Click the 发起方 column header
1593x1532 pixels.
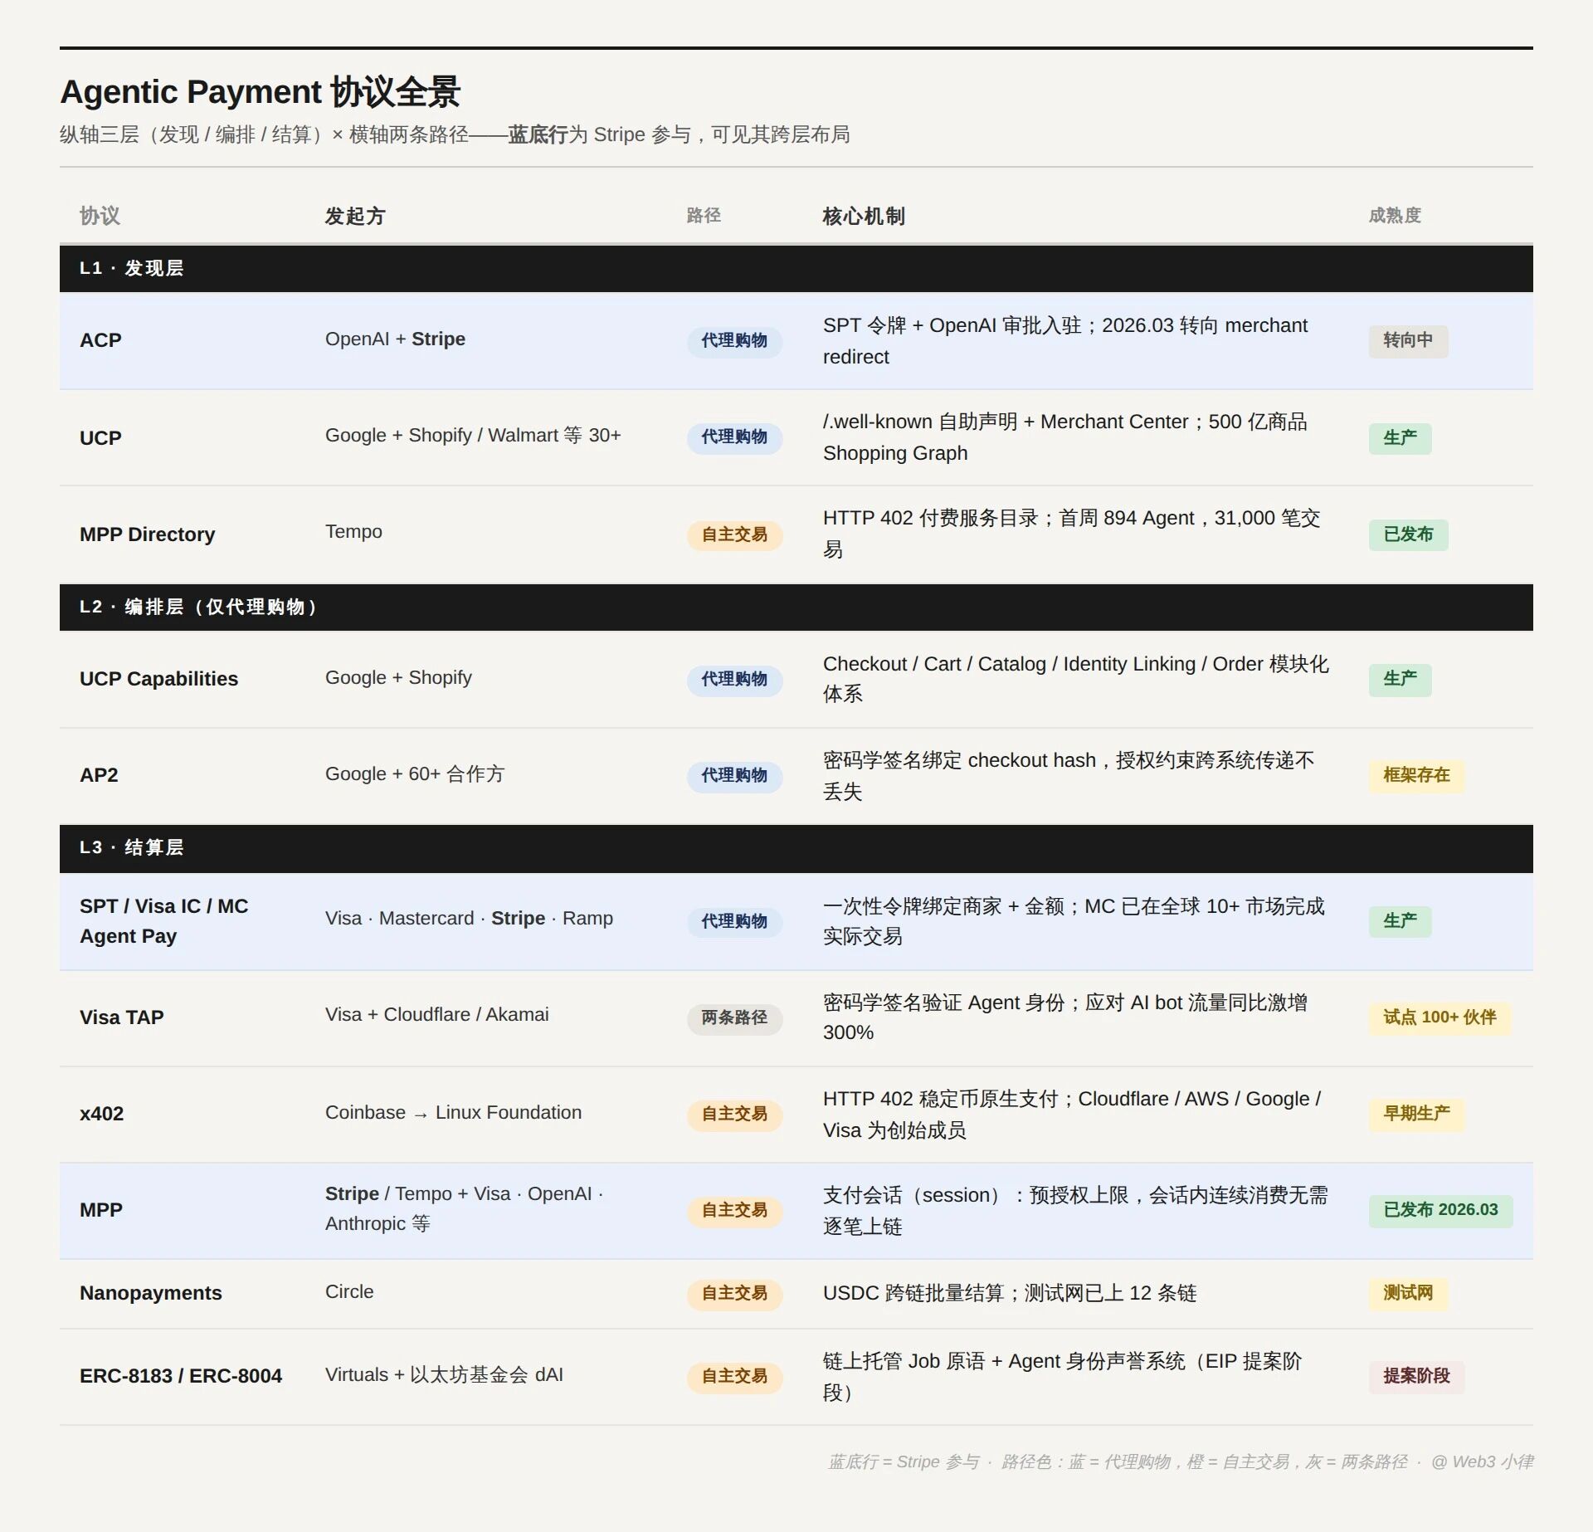(355, 216)
